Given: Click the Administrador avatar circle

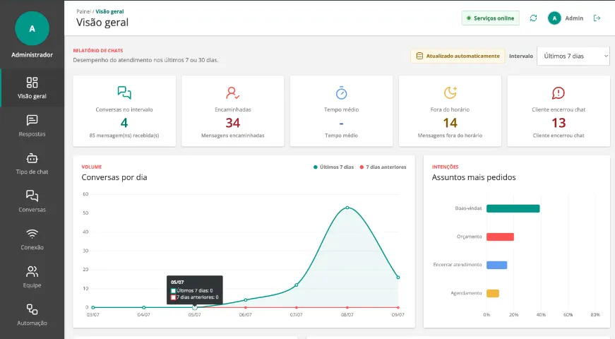Looking at the screenshot, I should coord(32,28).
